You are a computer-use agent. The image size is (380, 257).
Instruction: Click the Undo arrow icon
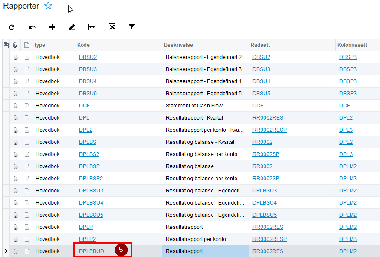click(32, 27)
